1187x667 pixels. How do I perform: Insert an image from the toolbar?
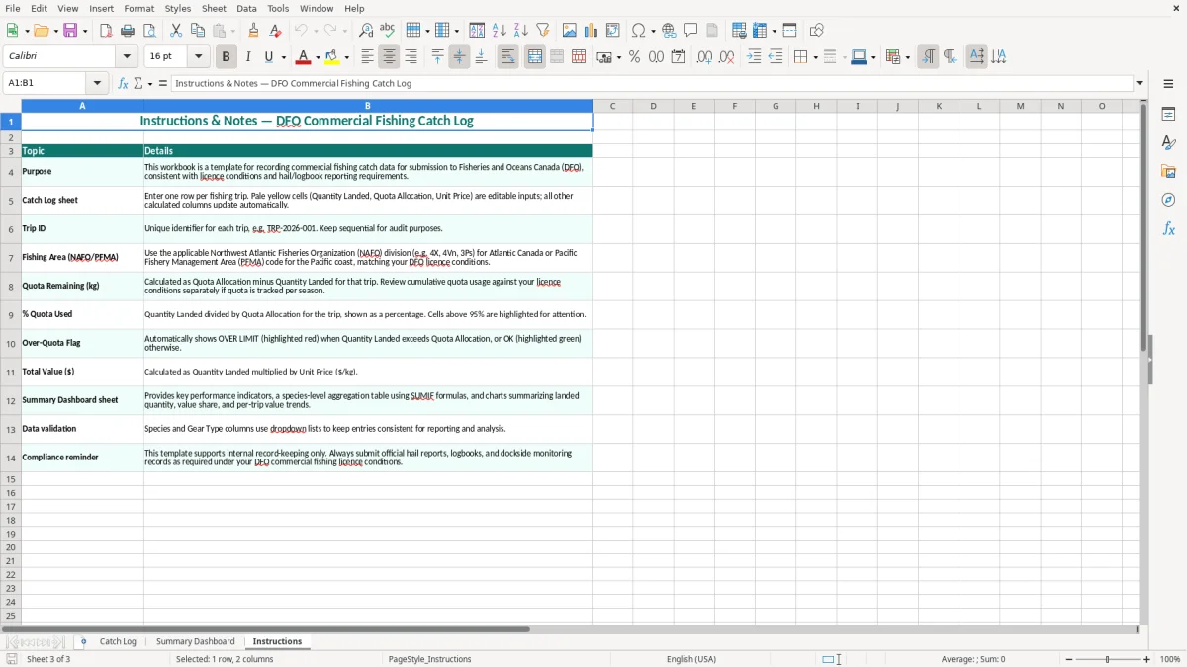pos(570,31)
